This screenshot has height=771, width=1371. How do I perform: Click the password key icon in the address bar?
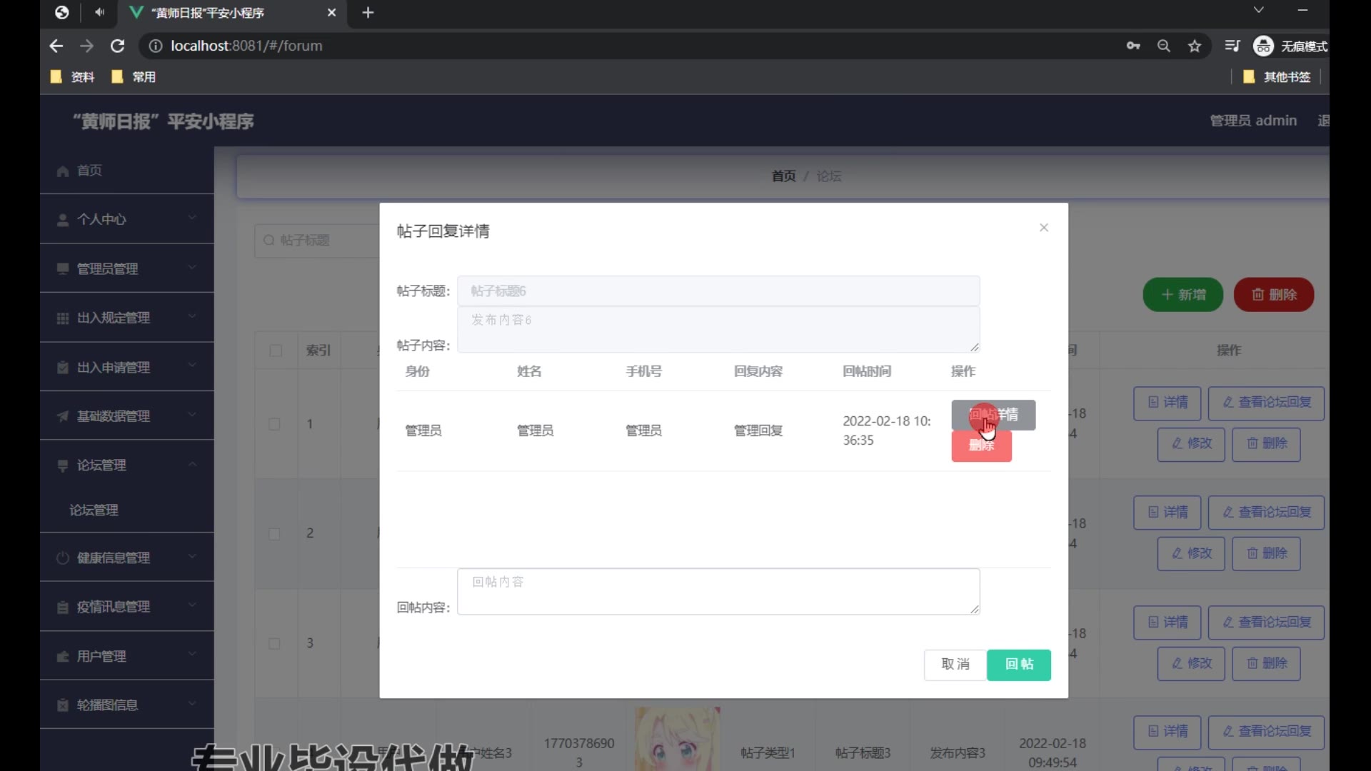tap(1133, 46)
